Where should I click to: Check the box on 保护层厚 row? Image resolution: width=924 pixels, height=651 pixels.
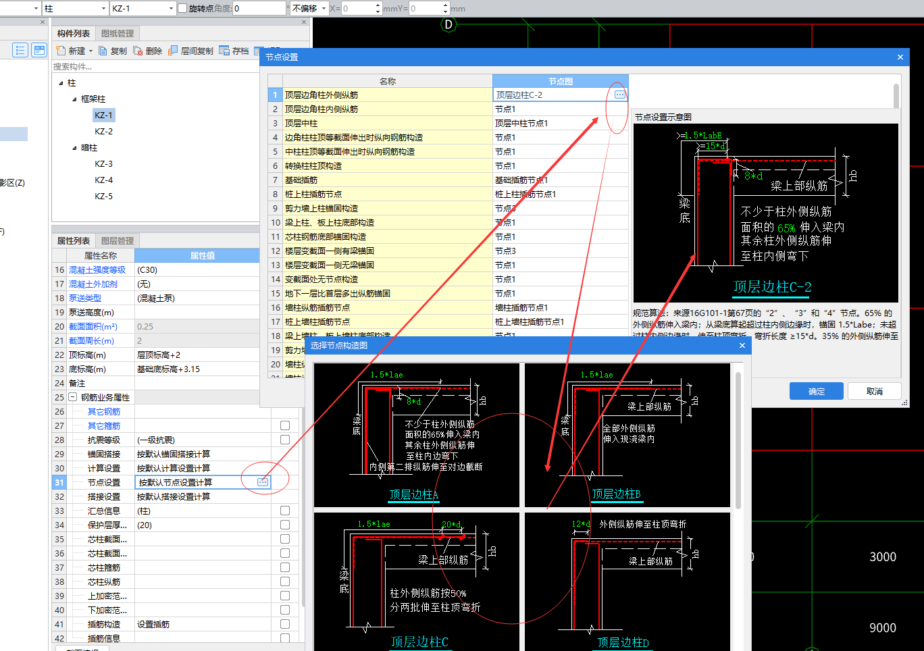pyautogui.click(x=285, y=525)
